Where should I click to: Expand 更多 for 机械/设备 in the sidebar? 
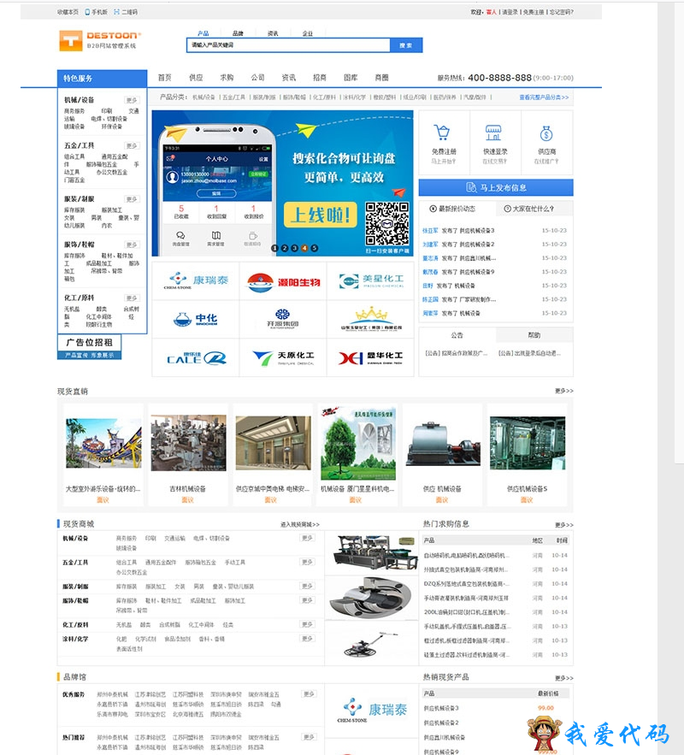coord(132,100)
